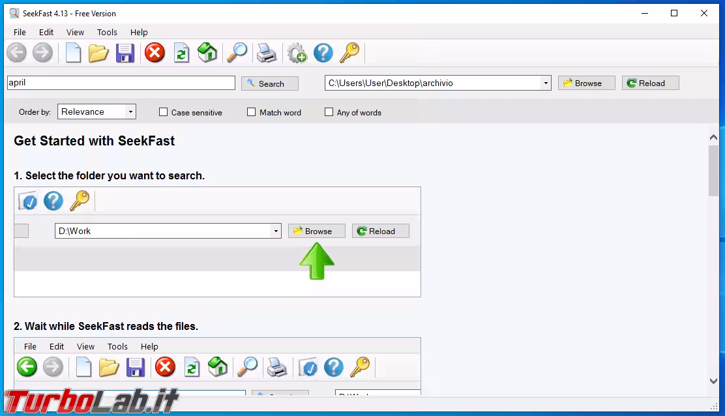725x416 pixels.
Task: Open the View menu
Action: (76, 32)
